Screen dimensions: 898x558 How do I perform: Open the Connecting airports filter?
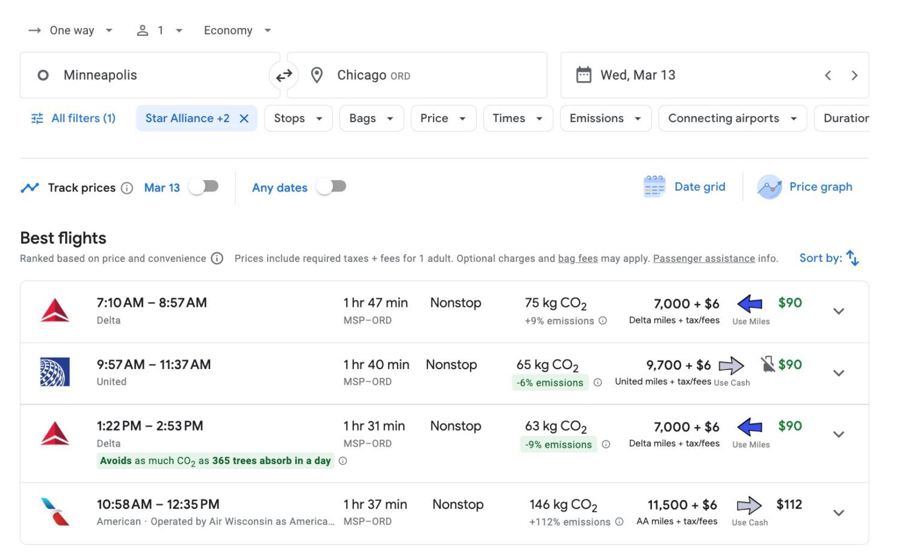[732, 118]
